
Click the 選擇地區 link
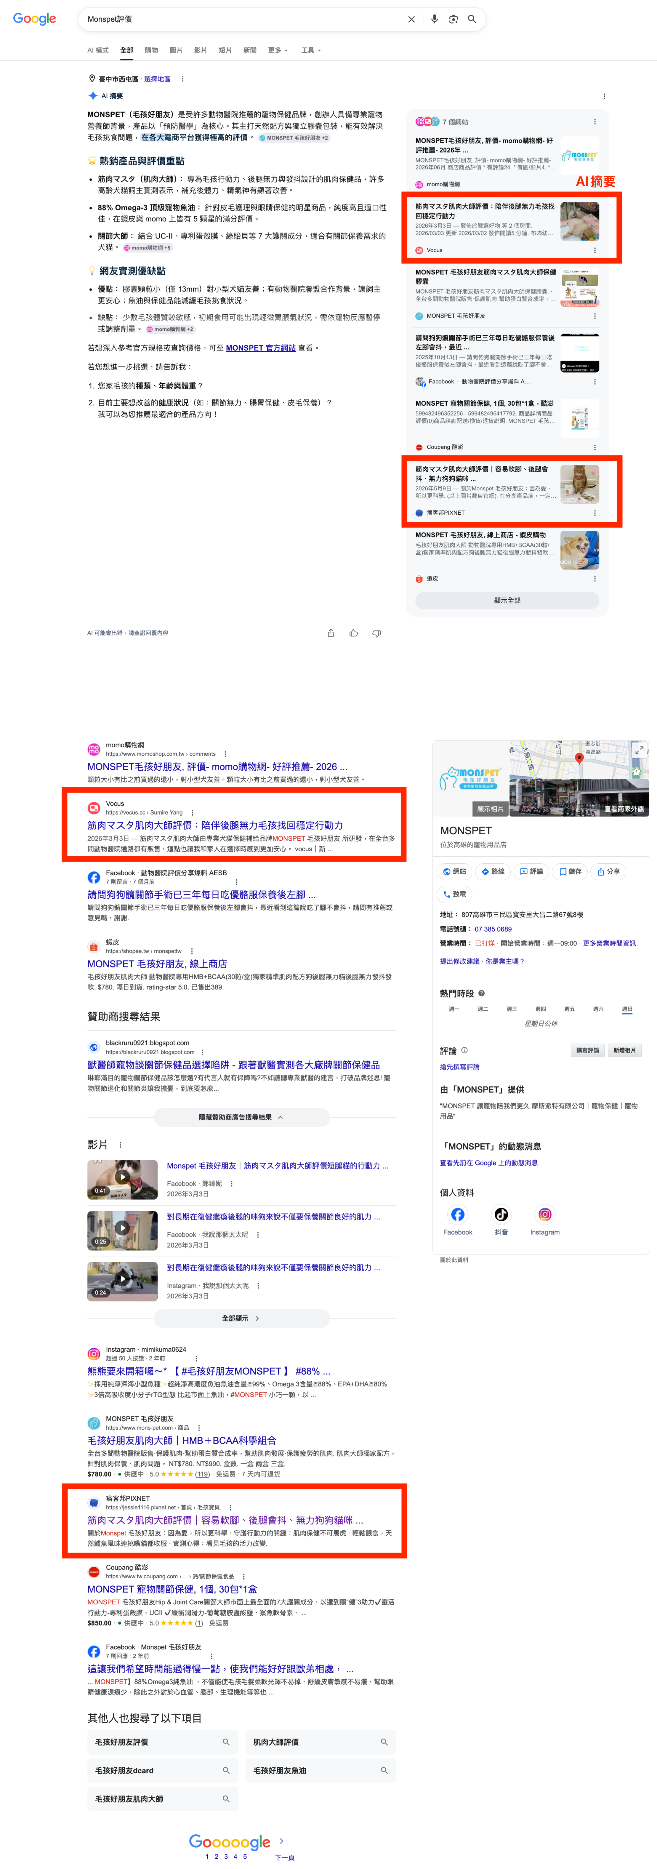pos(157,79)
